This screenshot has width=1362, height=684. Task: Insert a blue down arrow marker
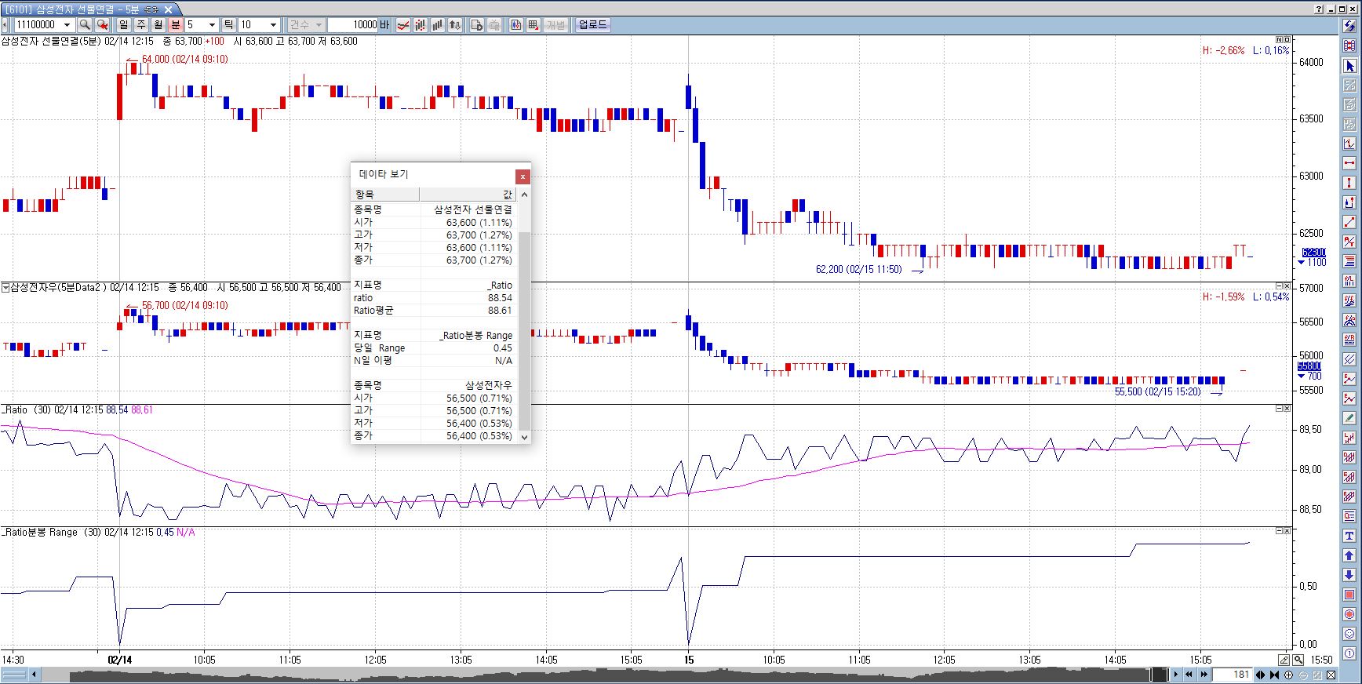[x=1349, y=575]
